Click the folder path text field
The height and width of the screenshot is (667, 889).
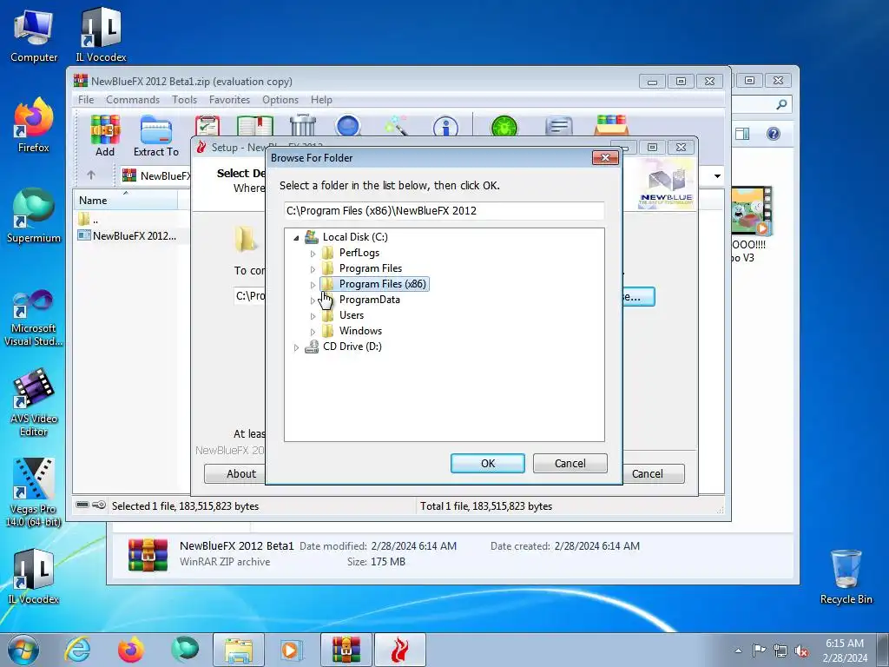(x=444, y=211)
